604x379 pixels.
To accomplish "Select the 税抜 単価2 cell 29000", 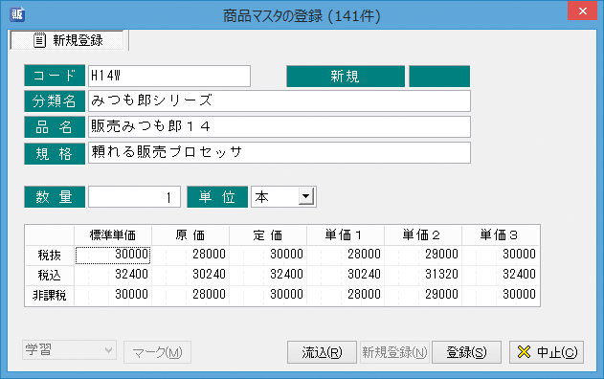I will point(423,255).
